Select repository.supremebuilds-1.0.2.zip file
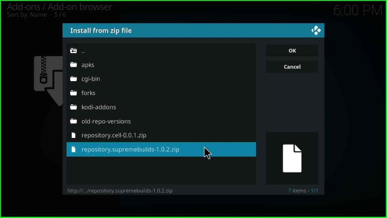Image resolution: width=387 pixels, height=218 pixels. [x=161, y=149]
